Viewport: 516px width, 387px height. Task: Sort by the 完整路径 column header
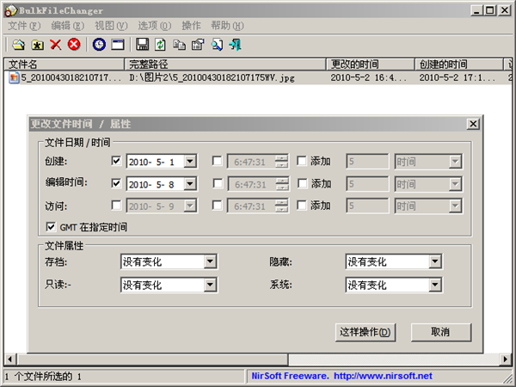[x=225, y=64]
